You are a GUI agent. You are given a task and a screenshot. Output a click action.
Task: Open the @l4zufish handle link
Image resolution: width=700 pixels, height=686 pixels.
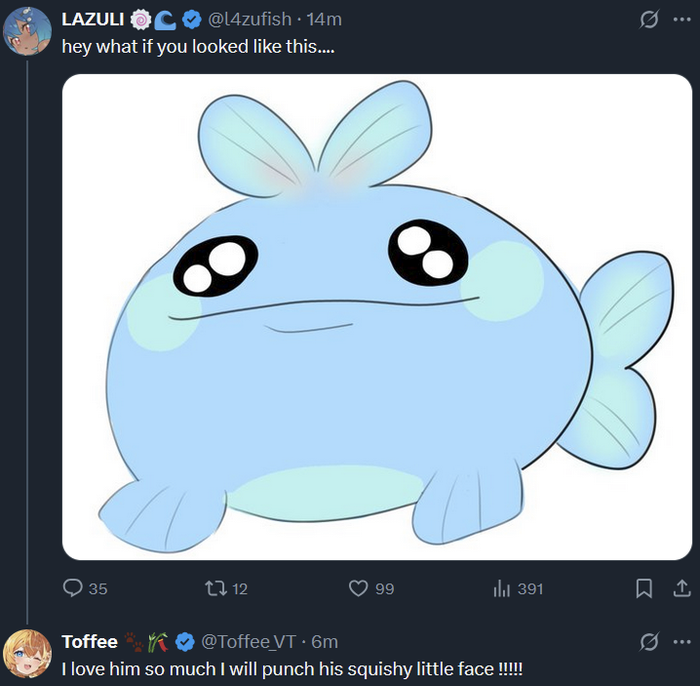tap(249, 20)
